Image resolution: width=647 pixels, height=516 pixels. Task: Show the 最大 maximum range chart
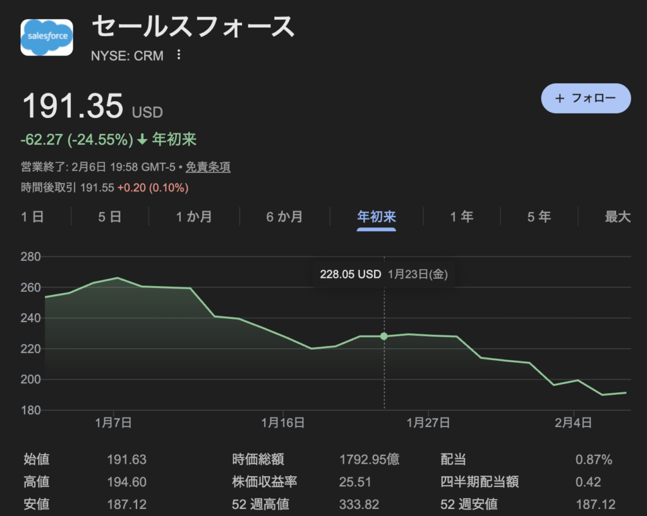[617, 217]
